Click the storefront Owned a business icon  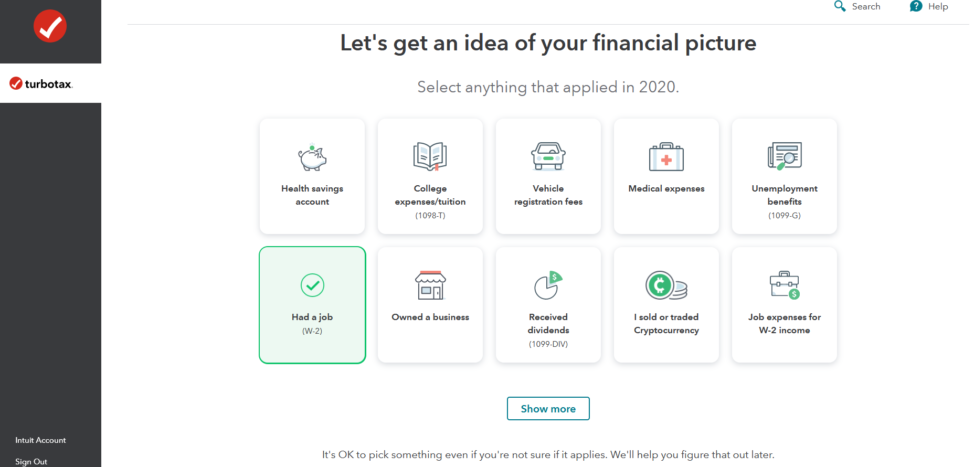tap(430, 285)
